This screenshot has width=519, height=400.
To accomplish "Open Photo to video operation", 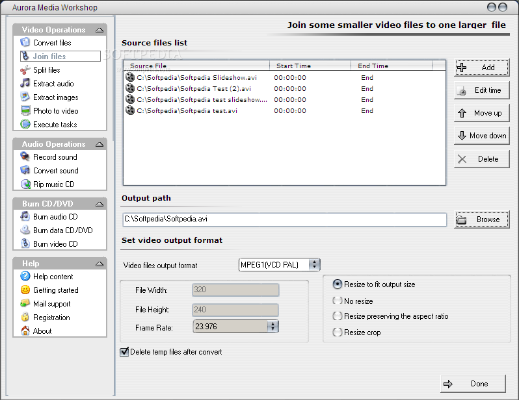I will click(56, 110).
